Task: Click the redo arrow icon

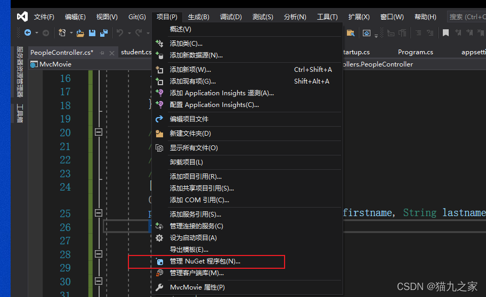Action: tap(139, 32)
